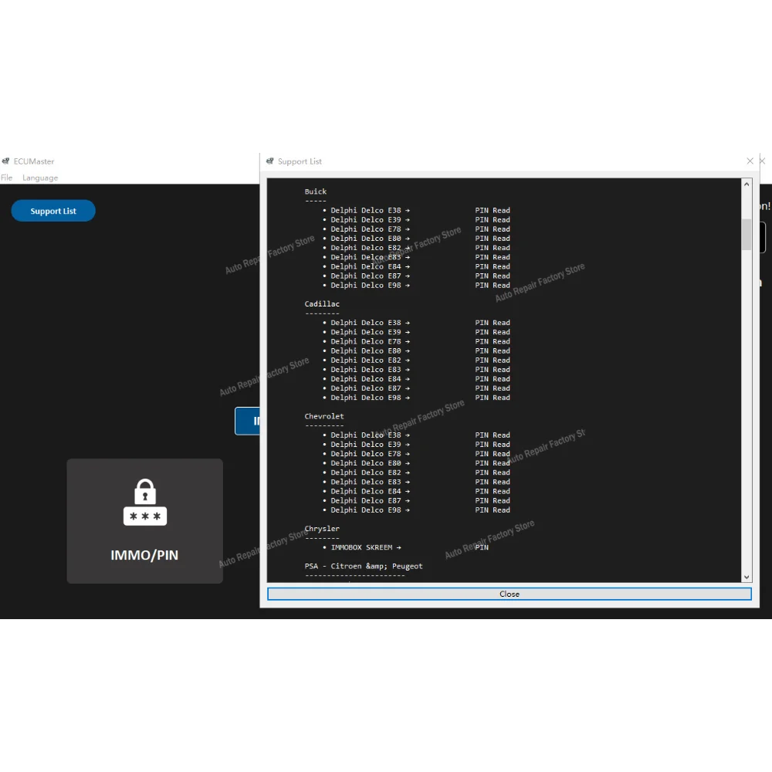The width and height of the screenshot is (772, 772).
Task: Click Delphi Delco E80 under Cadillac
Action: (x=366, y=350)
